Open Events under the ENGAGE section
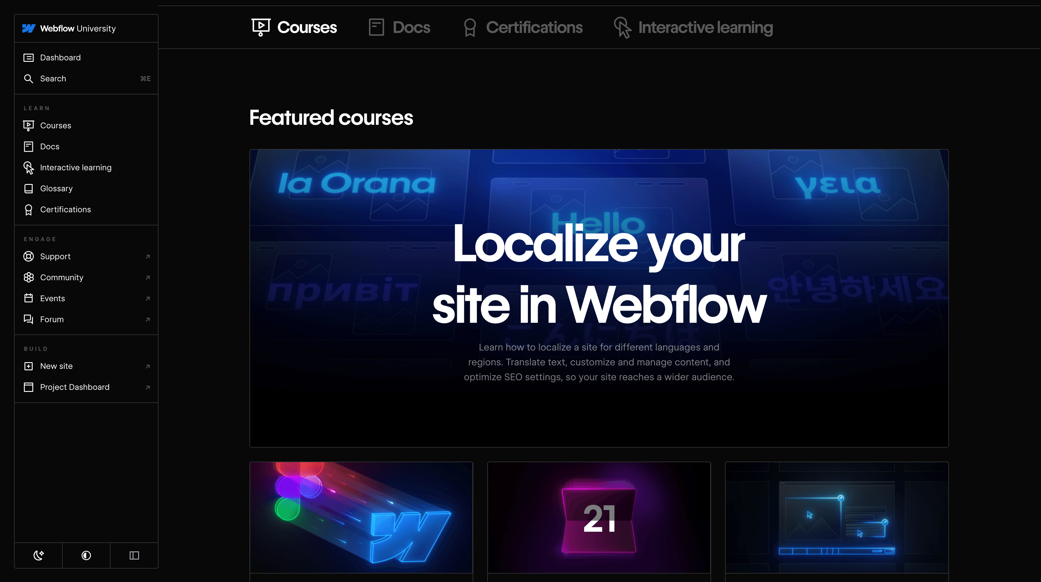This screenshot has width=1041, height=582. 52,299
